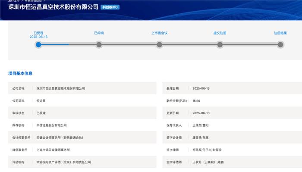Select the 提交注册 stage label
This screenshot has width=302, height=172.
[x=220, y=33]
